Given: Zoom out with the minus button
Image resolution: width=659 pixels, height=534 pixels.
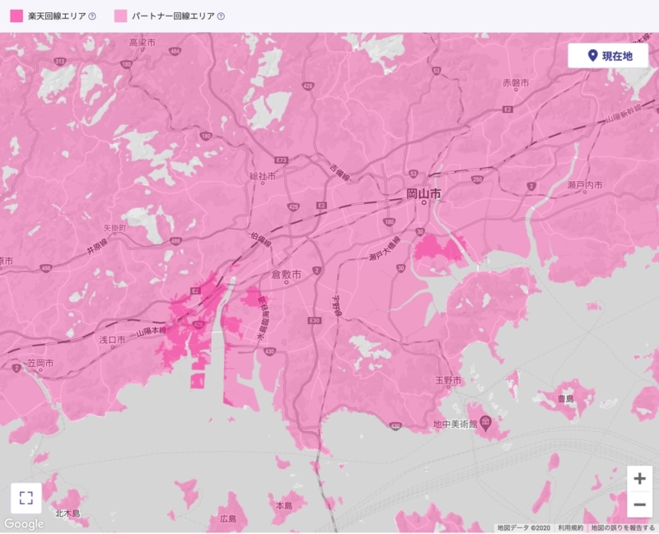Looking at the screenshot, I should pyautogui.click(x=640, y=504).
